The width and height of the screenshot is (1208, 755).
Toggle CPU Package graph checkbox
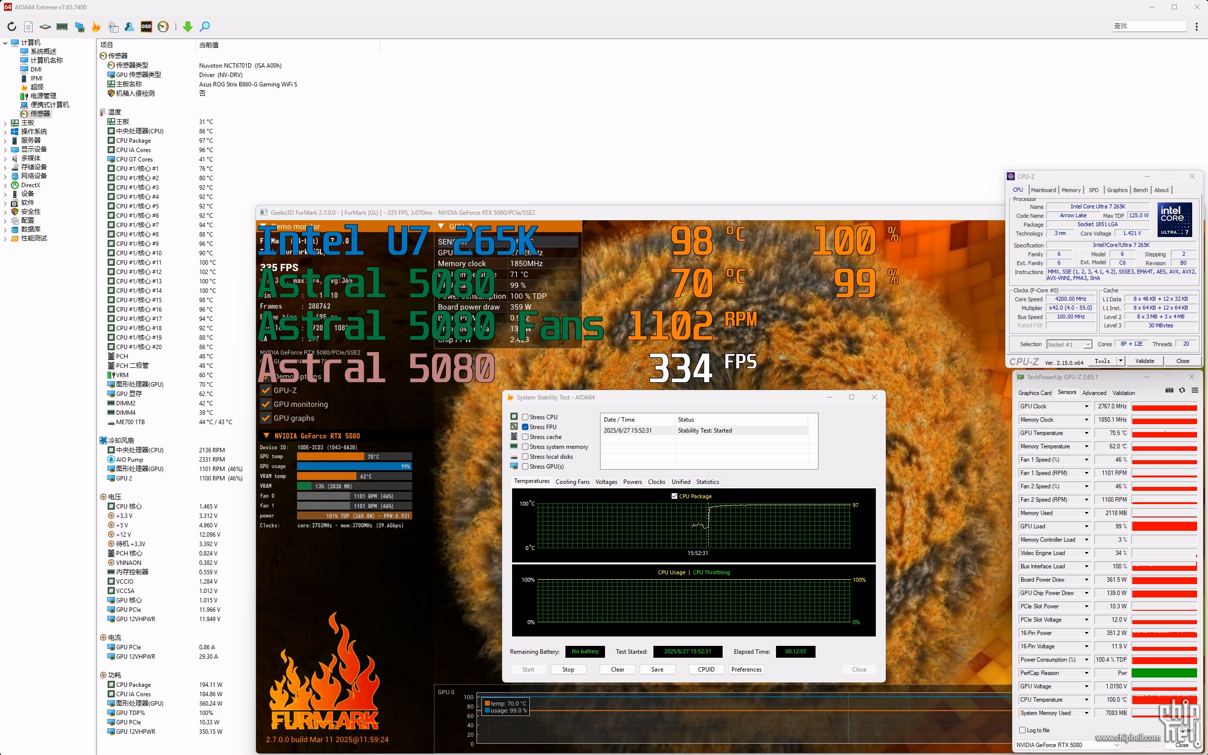coord(674,496)
